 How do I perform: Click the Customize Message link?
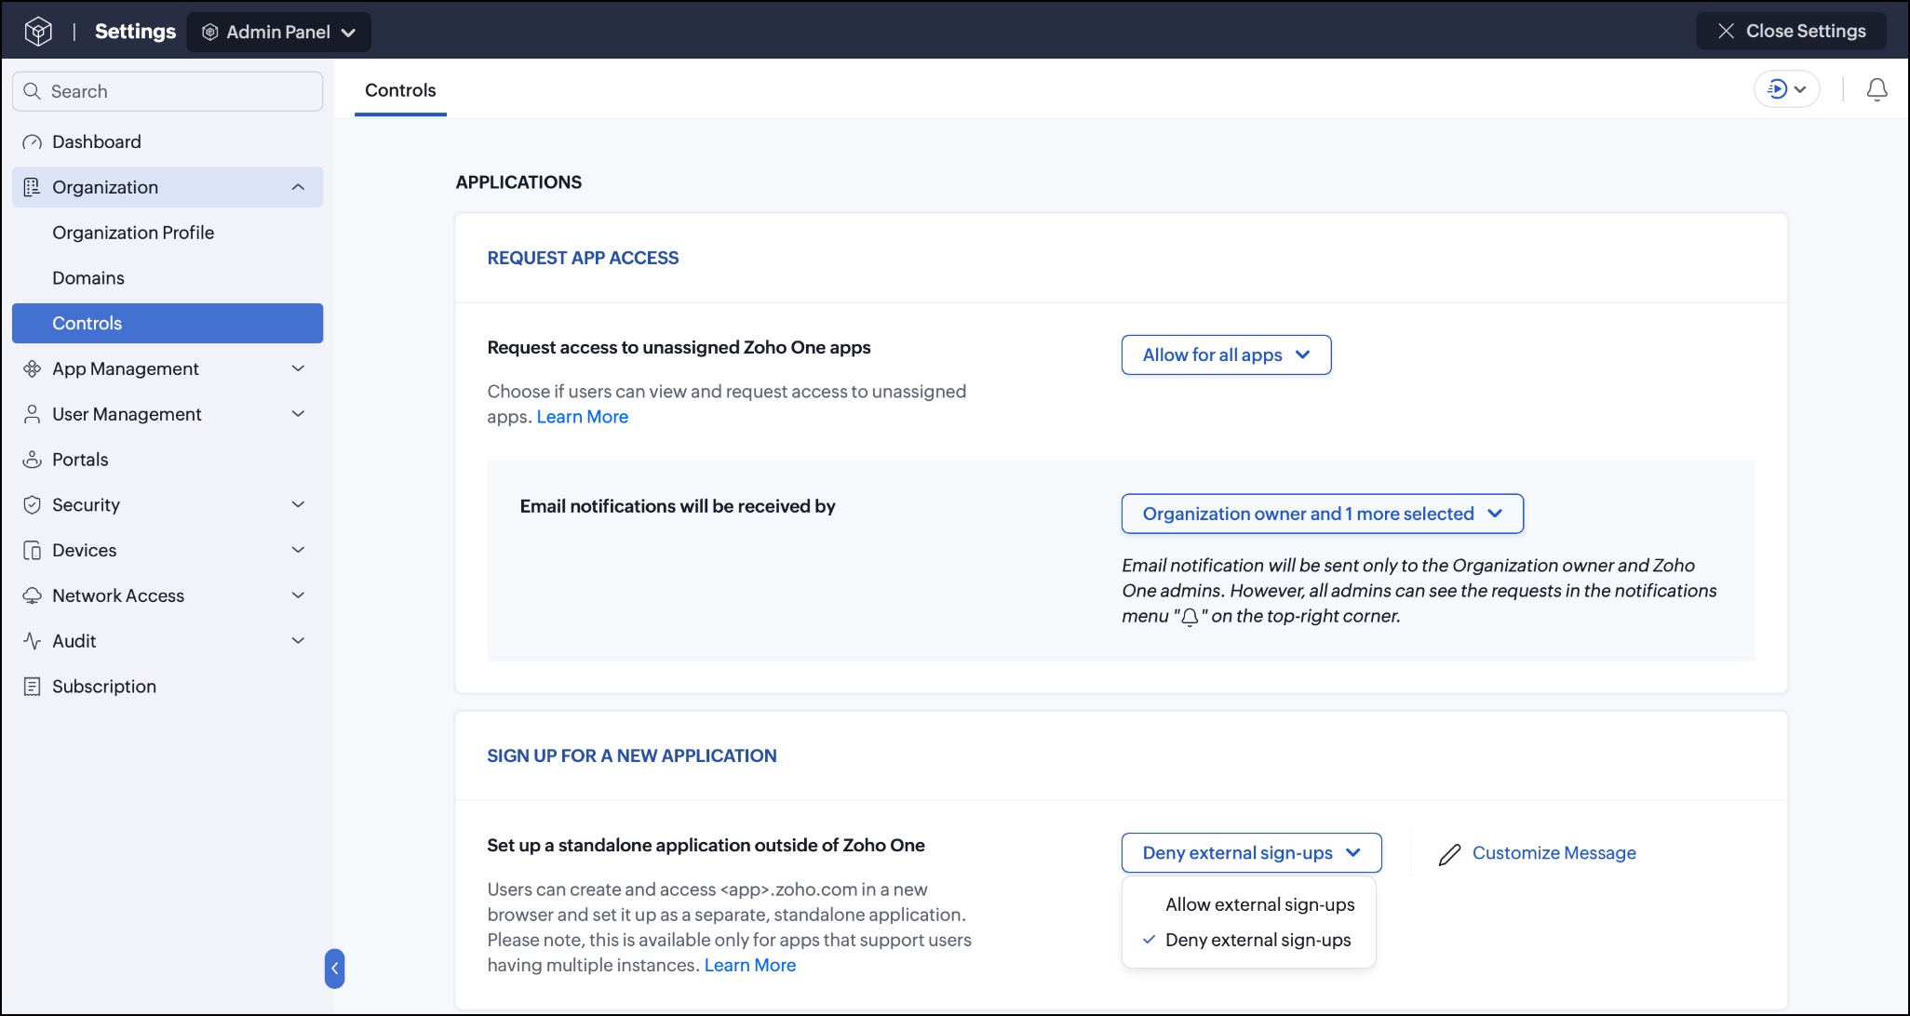pos(1554,853)
